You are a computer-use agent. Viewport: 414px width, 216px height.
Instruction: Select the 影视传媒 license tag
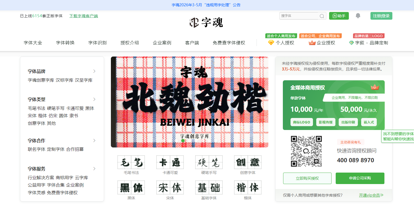[326, 122]
